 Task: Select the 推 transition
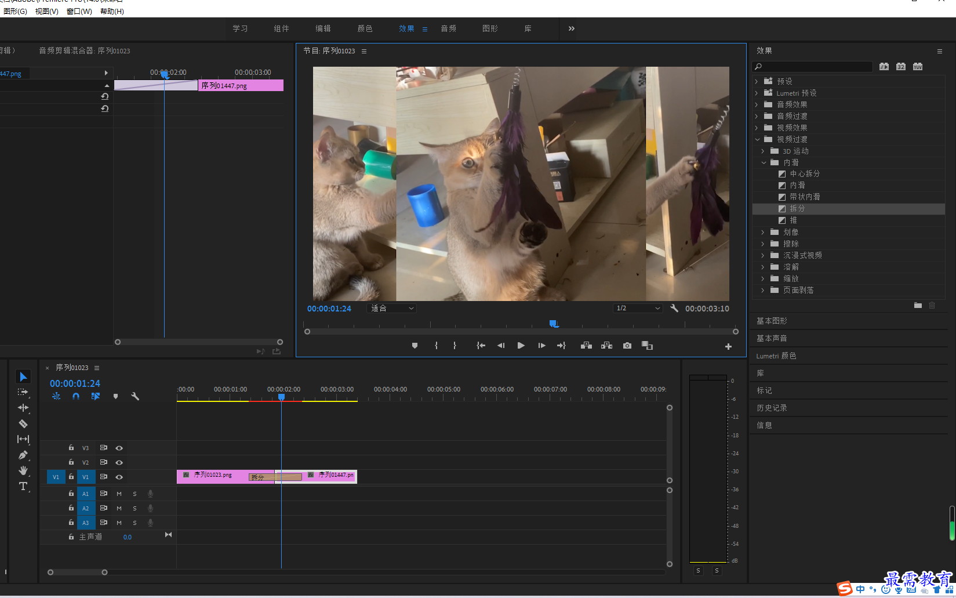click(793, 220)
